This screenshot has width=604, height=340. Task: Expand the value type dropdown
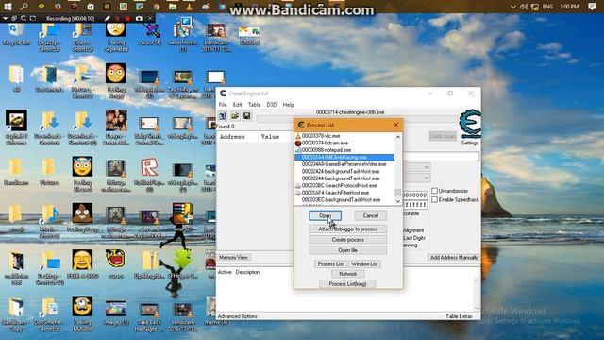click(427, 178)
